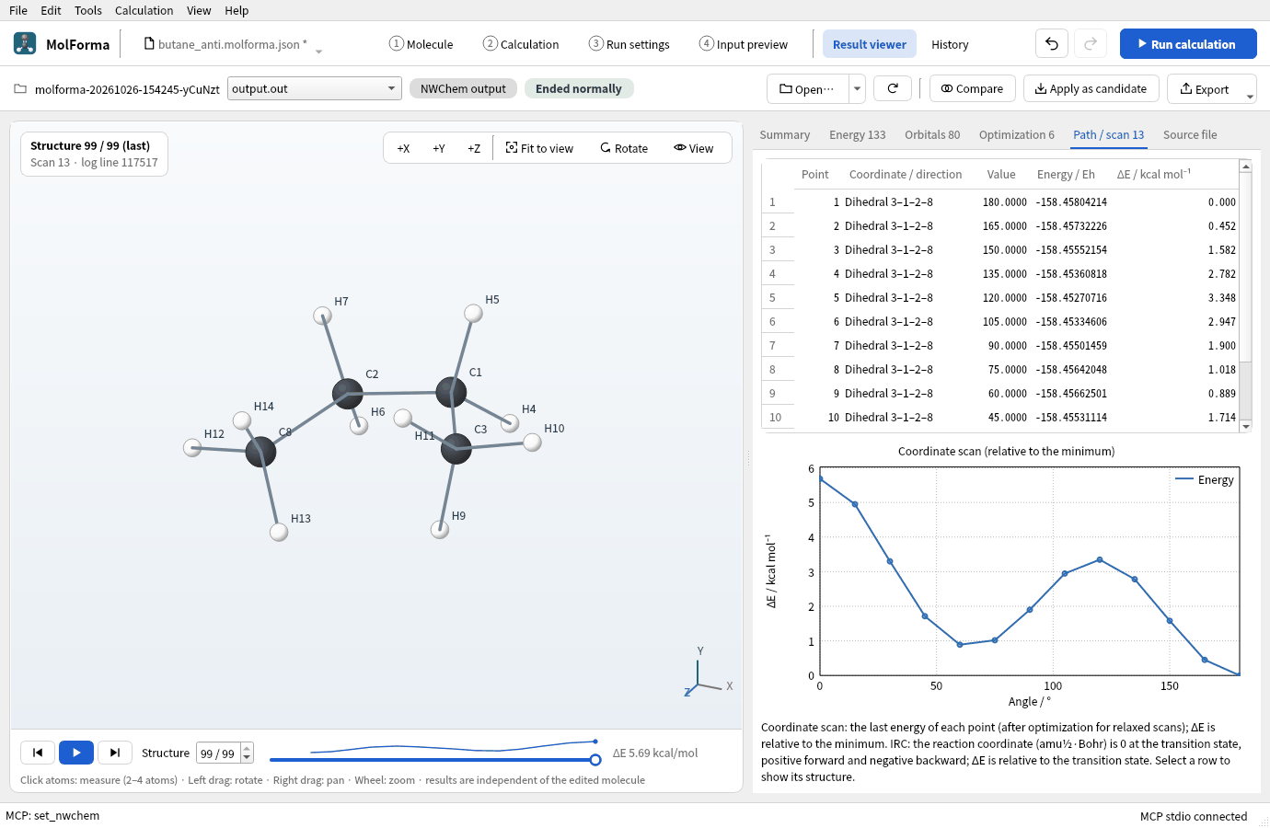Click atom C3 in the viewer
Screen dimensions: 1270x828
click(456, 448)
